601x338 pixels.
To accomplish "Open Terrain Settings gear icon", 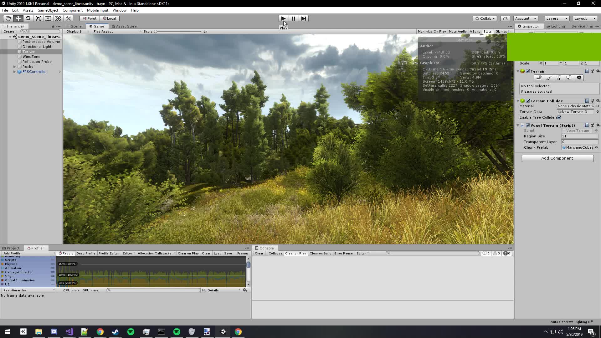I will (579, 78).
